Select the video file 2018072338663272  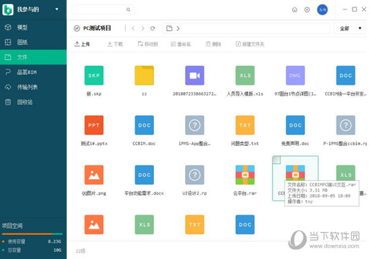coord(194,75)
